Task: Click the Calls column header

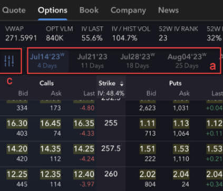Action: click(x=46, y=83)
